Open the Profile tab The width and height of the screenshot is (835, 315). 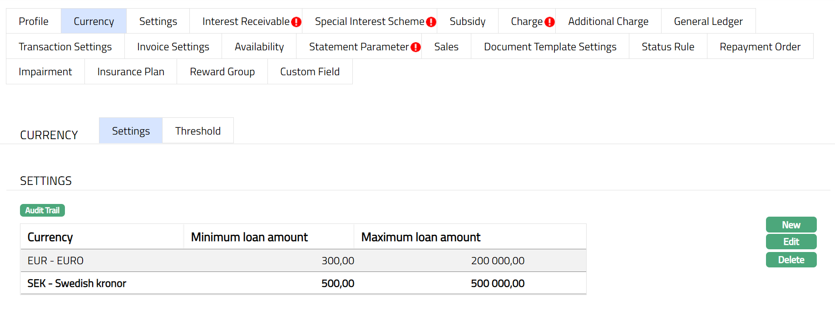tap(34, 21)
